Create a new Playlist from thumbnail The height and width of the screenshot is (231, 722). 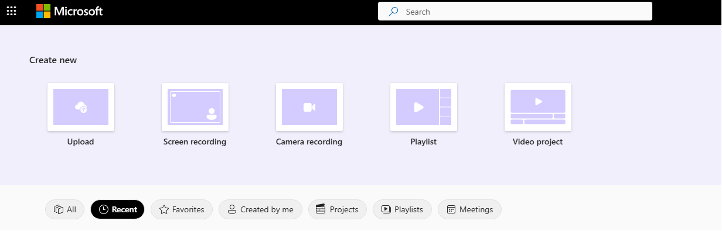coord(424,107)
